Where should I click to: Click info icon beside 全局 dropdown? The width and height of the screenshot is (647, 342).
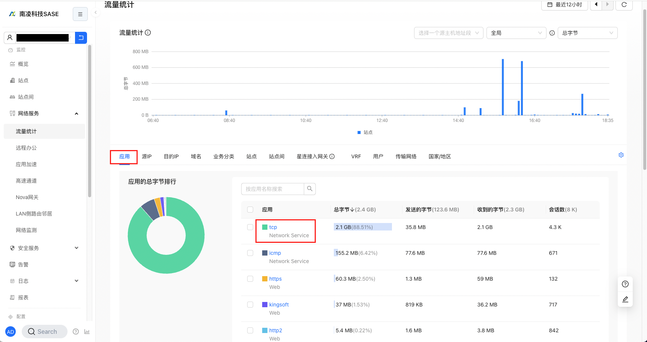click(x=552, y=33)
